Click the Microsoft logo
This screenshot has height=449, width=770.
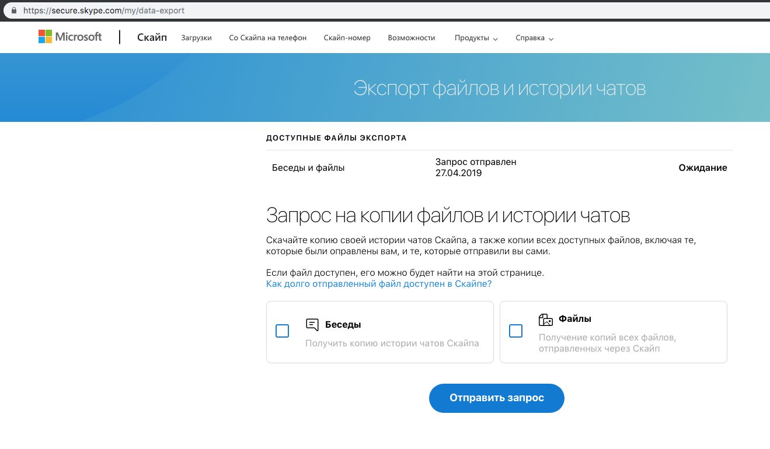point(70,37)
